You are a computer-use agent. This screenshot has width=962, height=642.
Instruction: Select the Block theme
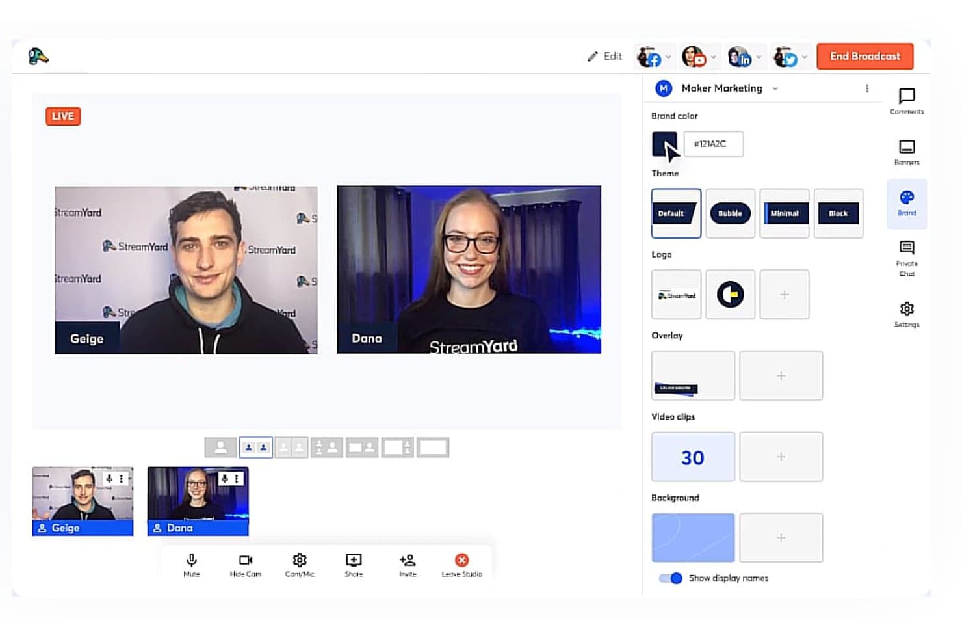[x=838, y=213]
